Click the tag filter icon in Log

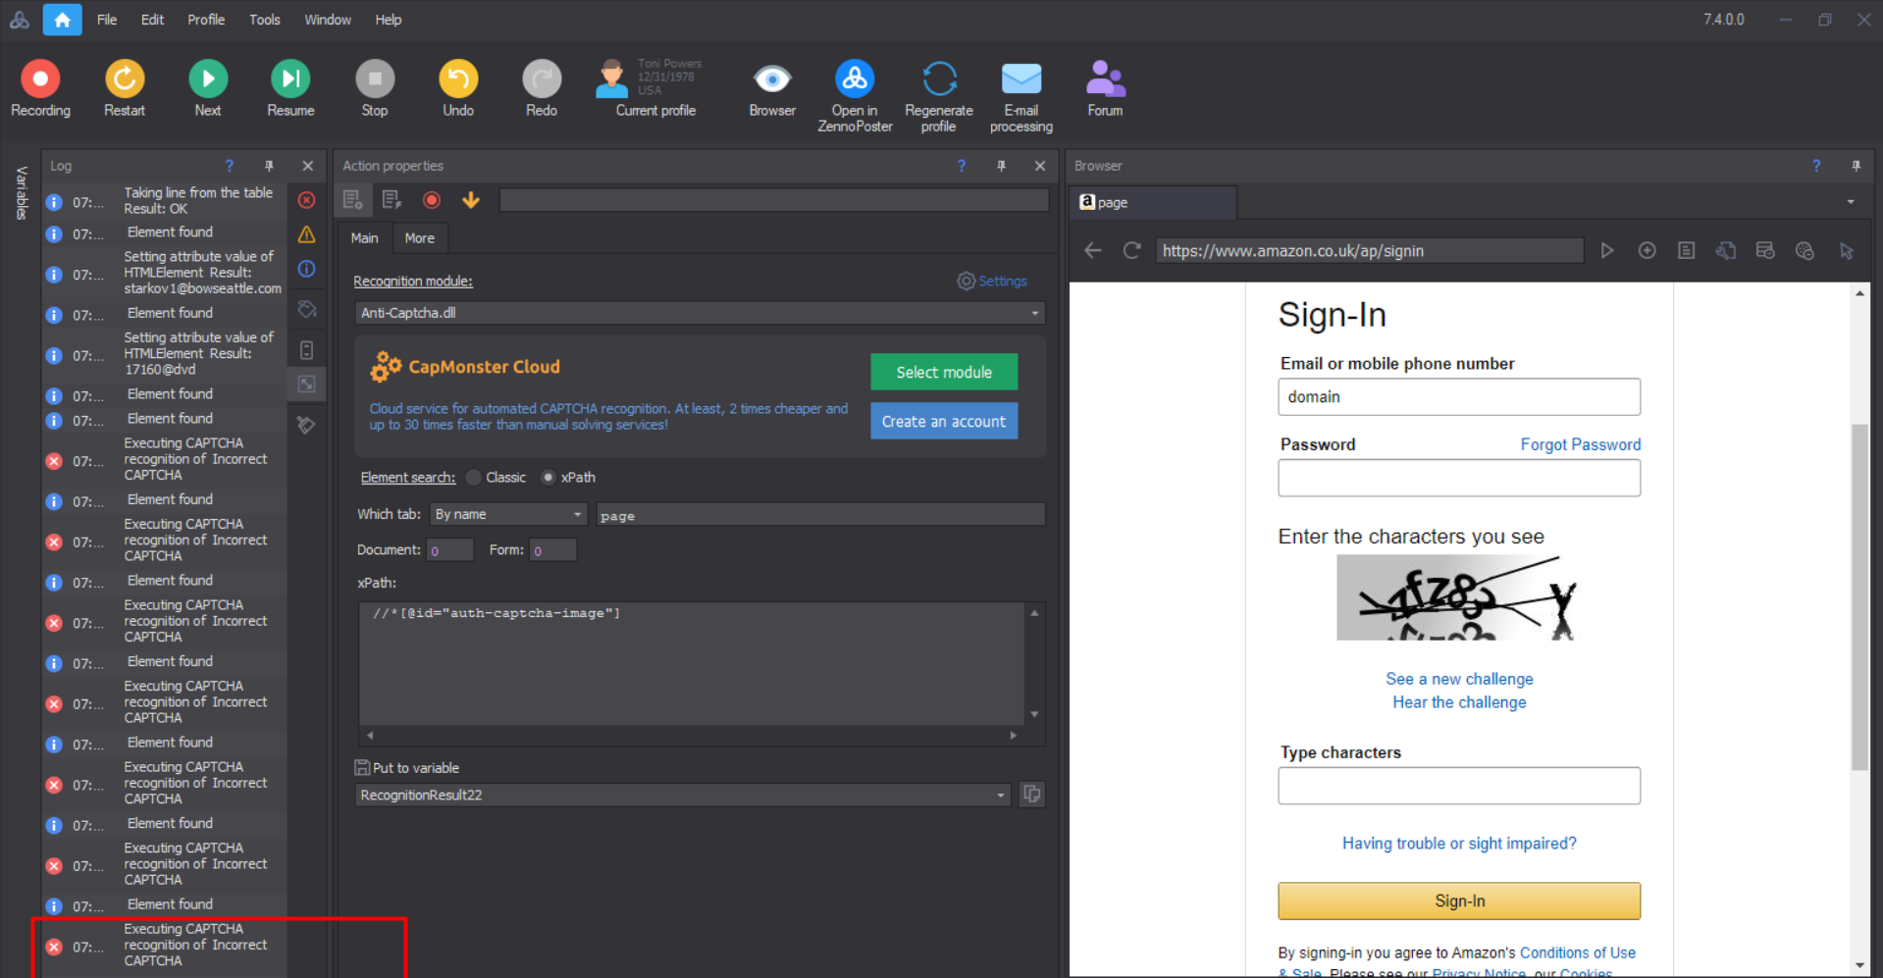(307, 309)
